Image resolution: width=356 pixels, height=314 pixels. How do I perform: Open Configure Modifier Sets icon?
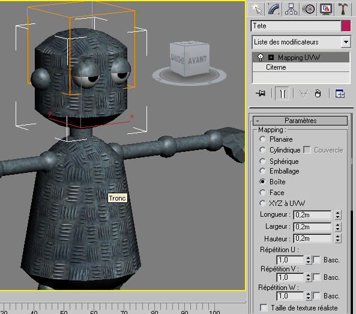click(340, 93)
